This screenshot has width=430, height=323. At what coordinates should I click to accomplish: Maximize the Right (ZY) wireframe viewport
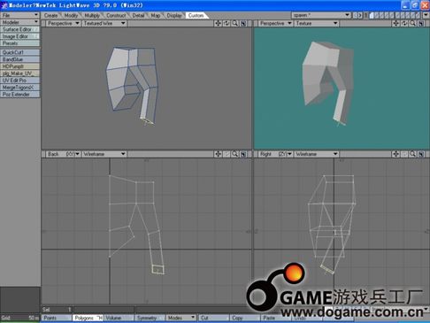[421, 154]
